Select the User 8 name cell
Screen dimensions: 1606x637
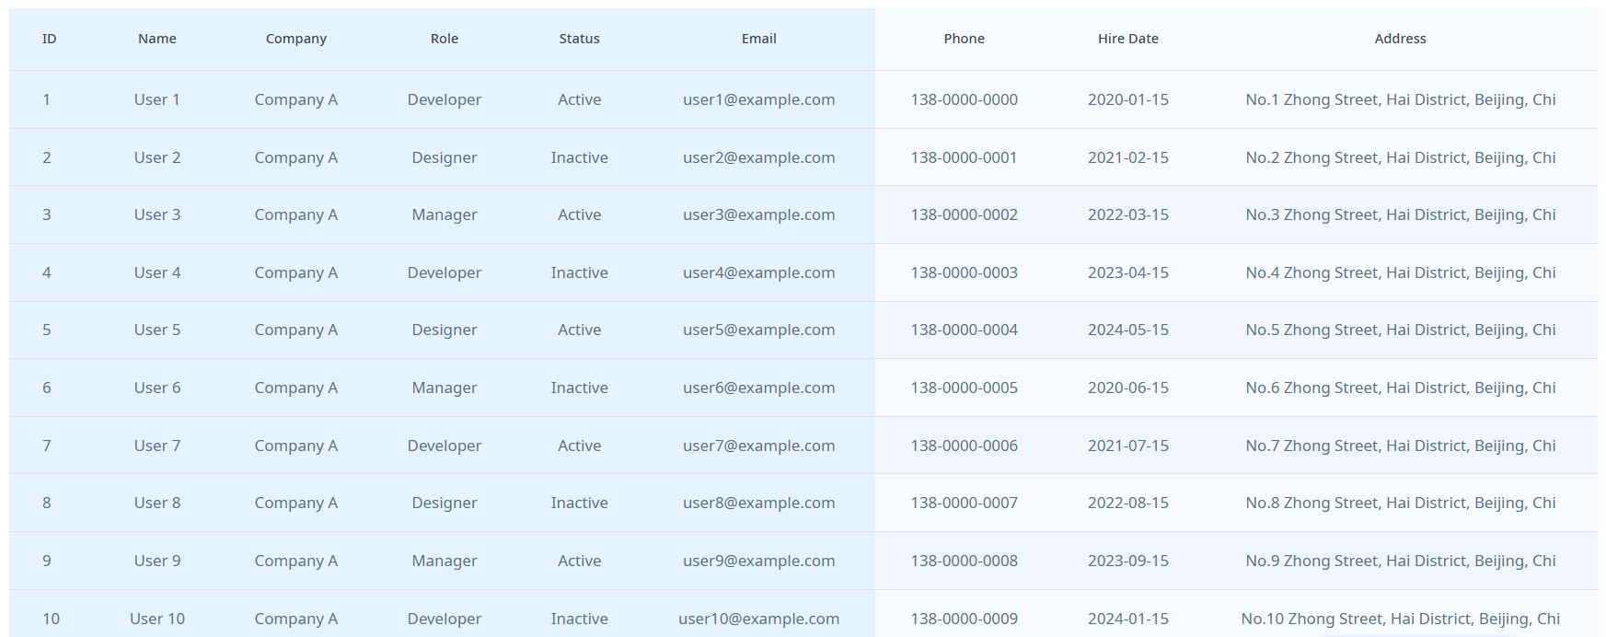click(x=157, y=503)
